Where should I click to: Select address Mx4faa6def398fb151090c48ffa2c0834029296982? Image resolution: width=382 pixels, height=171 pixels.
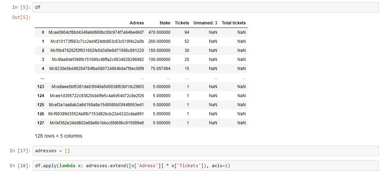(98, 60)
